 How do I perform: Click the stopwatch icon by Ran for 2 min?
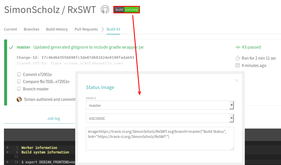coord(238,58)
